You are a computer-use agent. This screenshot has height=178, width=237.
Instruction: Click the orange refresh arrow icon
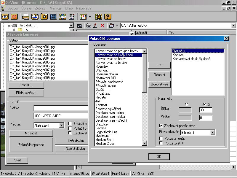coord(14,17)
